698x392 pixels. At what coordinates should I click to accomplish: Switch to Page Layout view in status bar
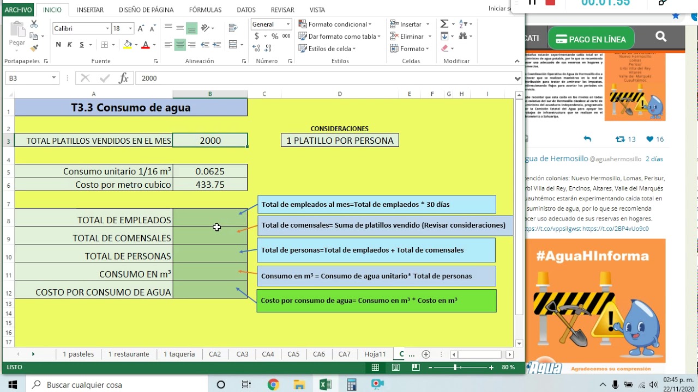396,367
